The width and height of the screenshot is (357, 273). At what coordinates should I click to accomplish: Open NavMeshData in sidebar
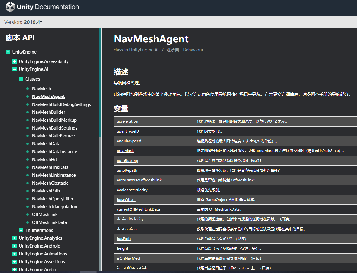(46, 144)
